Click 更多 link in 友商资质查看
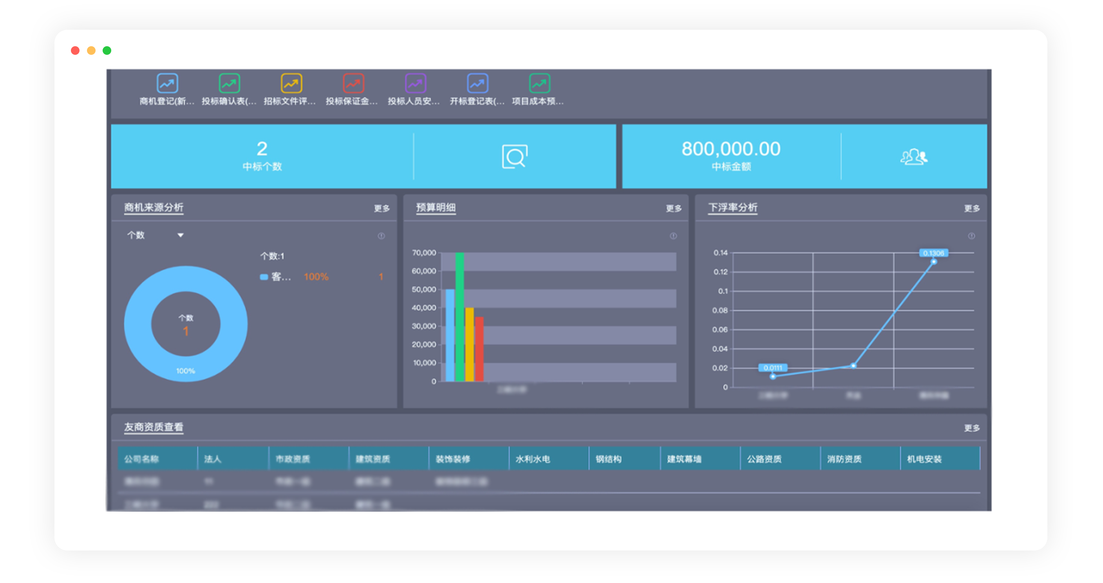 pos(971,428)
